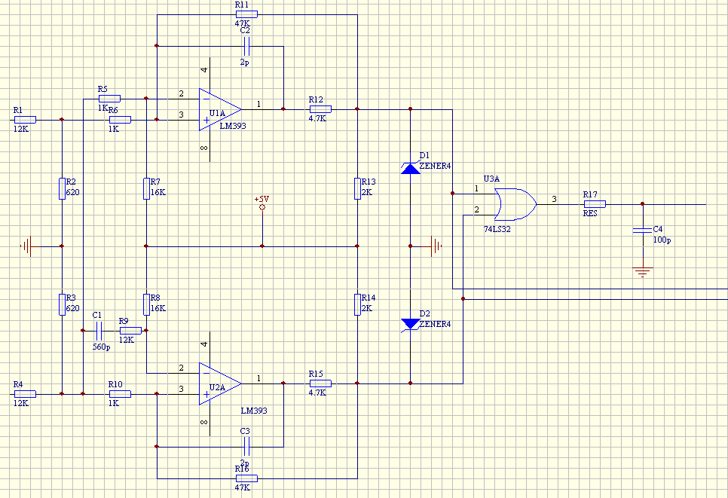The image size is (728, 498).
Task: Click the 620 value beside R3
Action: 72,308
